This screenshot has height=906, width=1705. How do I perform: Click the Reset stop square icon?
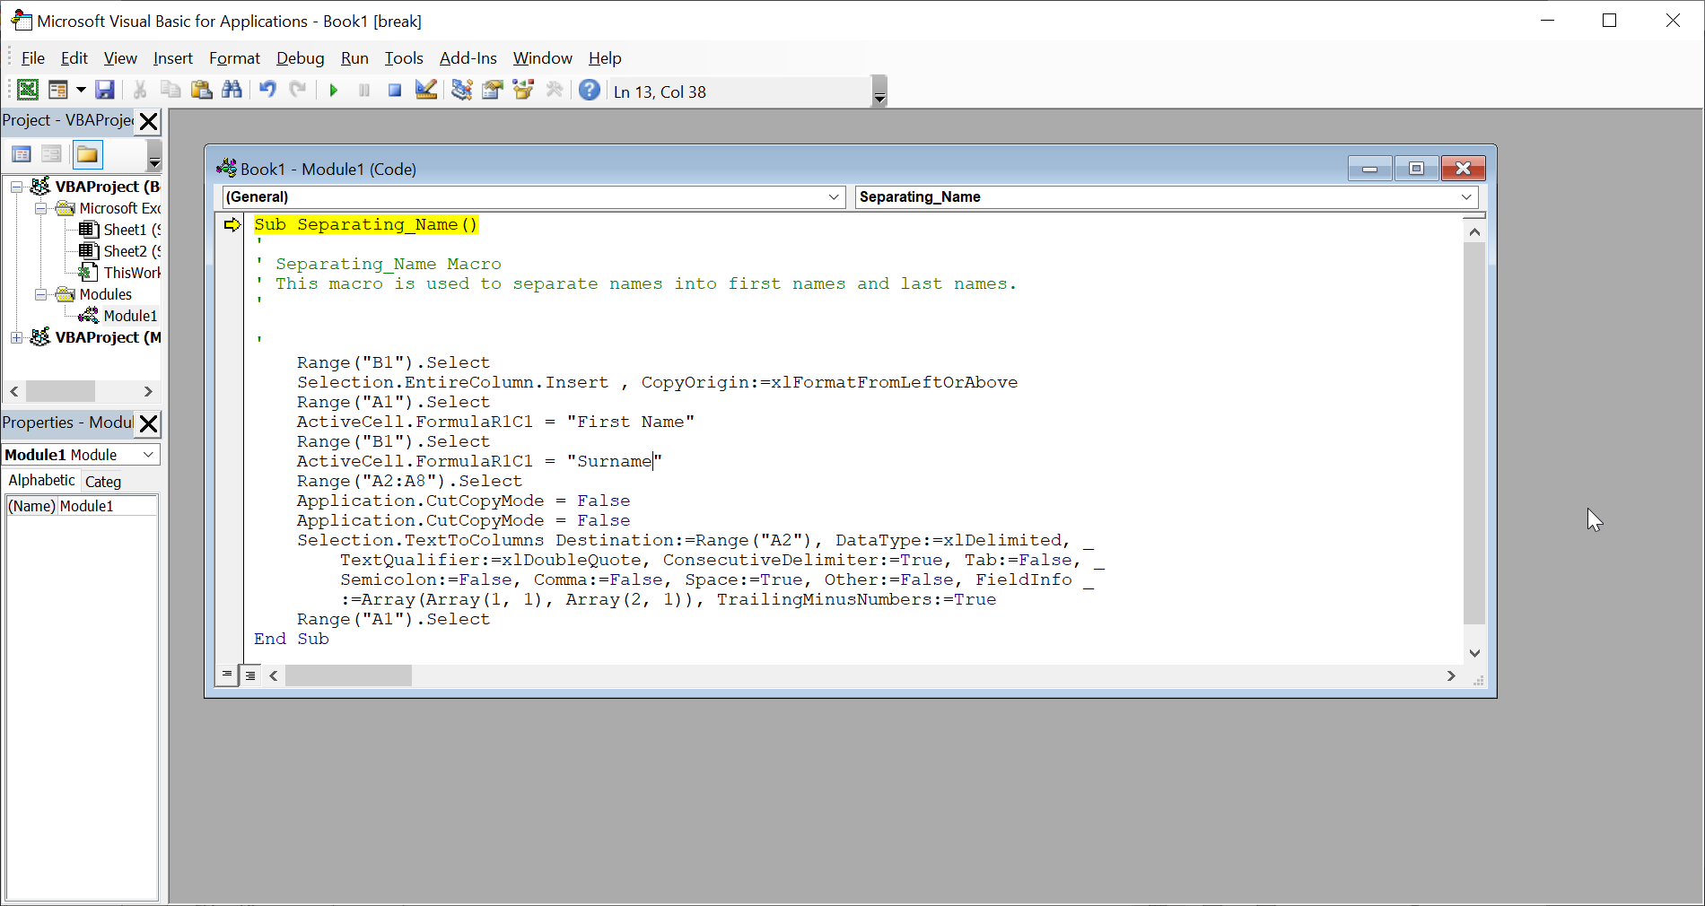(394, 91)
